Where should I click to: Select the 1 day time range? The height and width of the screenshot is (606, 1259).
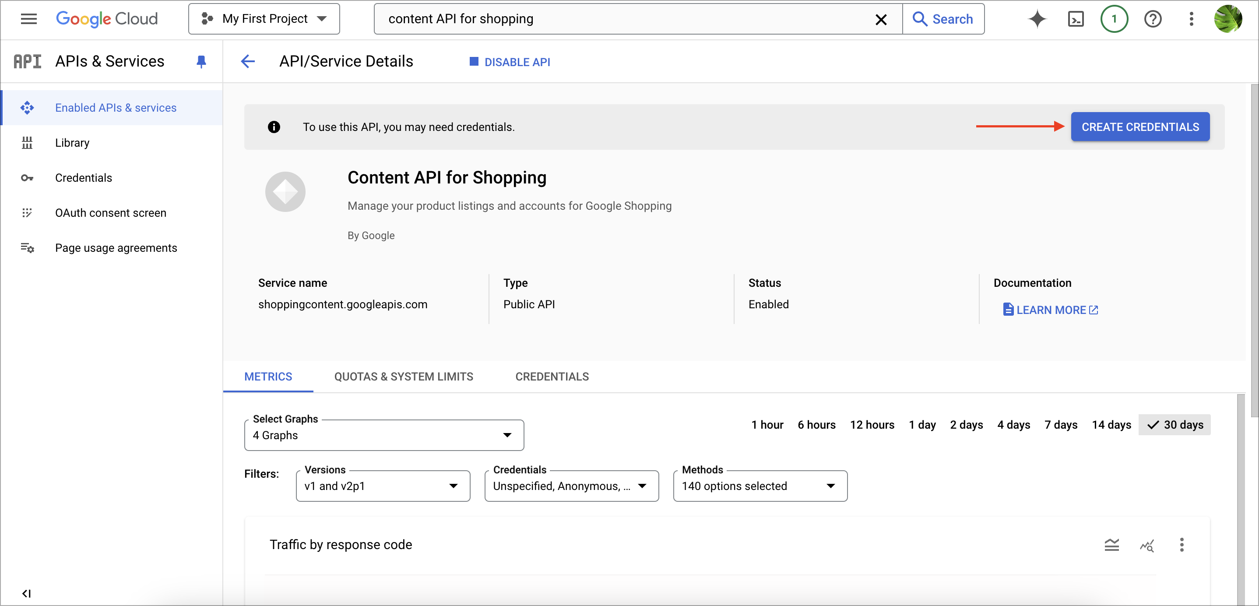922,425
